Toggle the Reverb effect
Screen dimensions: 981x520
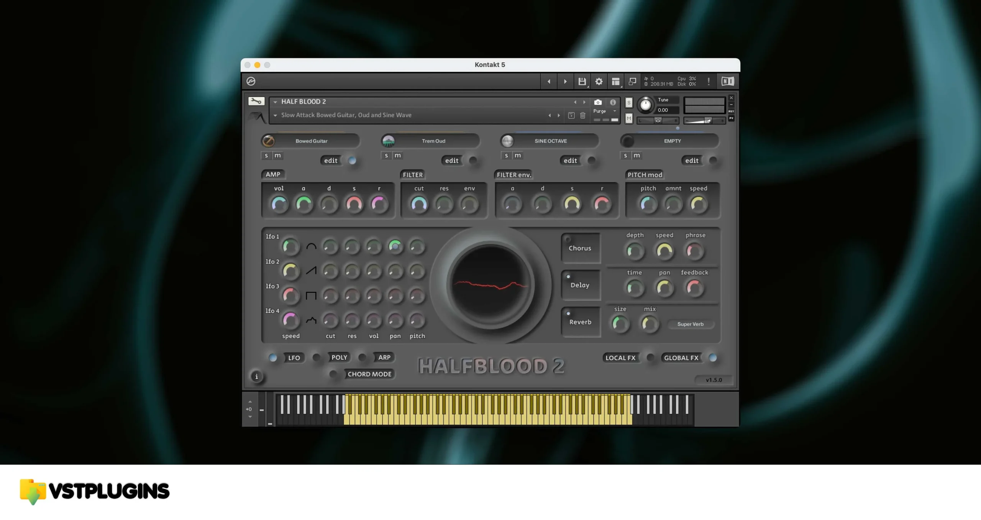tap(581, 322)
